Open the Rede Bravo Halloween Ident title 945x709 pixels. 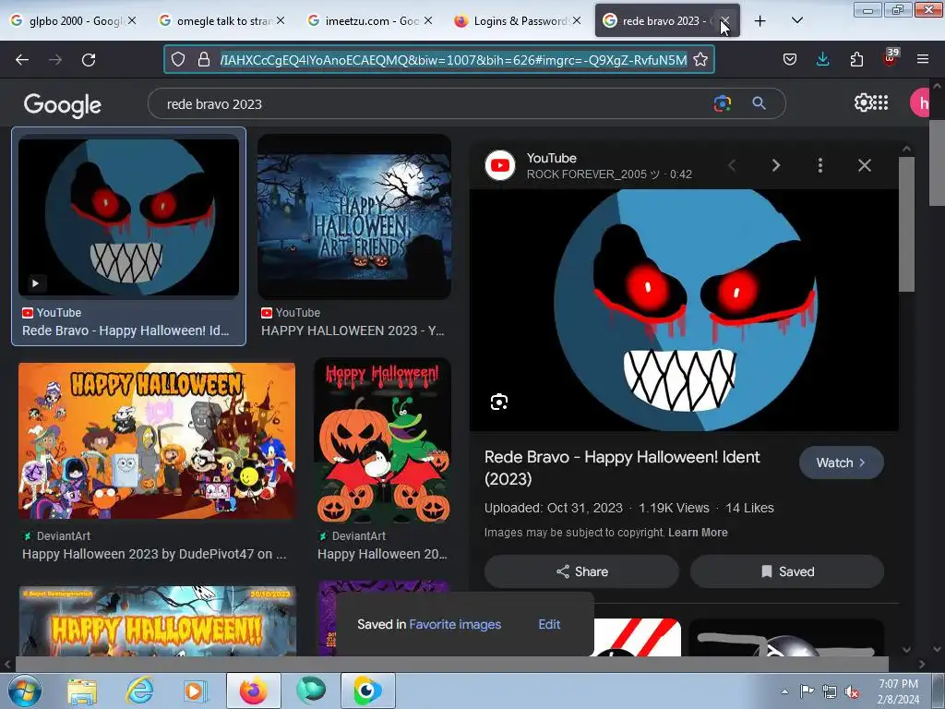(622, 467)
